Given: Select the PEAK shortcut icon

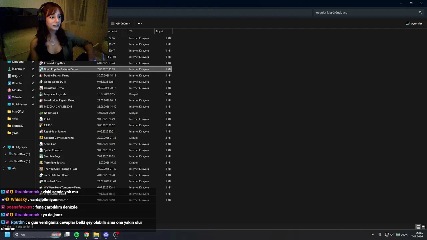Looking at the screenshot, I should pos(41,119).
